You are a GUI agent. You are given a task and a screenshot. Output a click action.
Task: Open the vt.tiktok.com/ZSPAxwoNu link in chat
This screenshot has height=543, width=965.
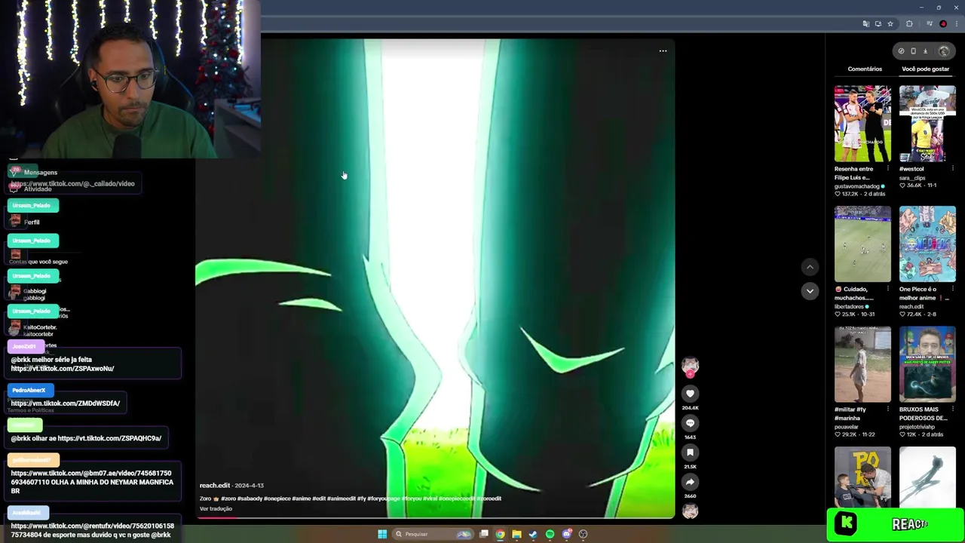tap(63, 369)
